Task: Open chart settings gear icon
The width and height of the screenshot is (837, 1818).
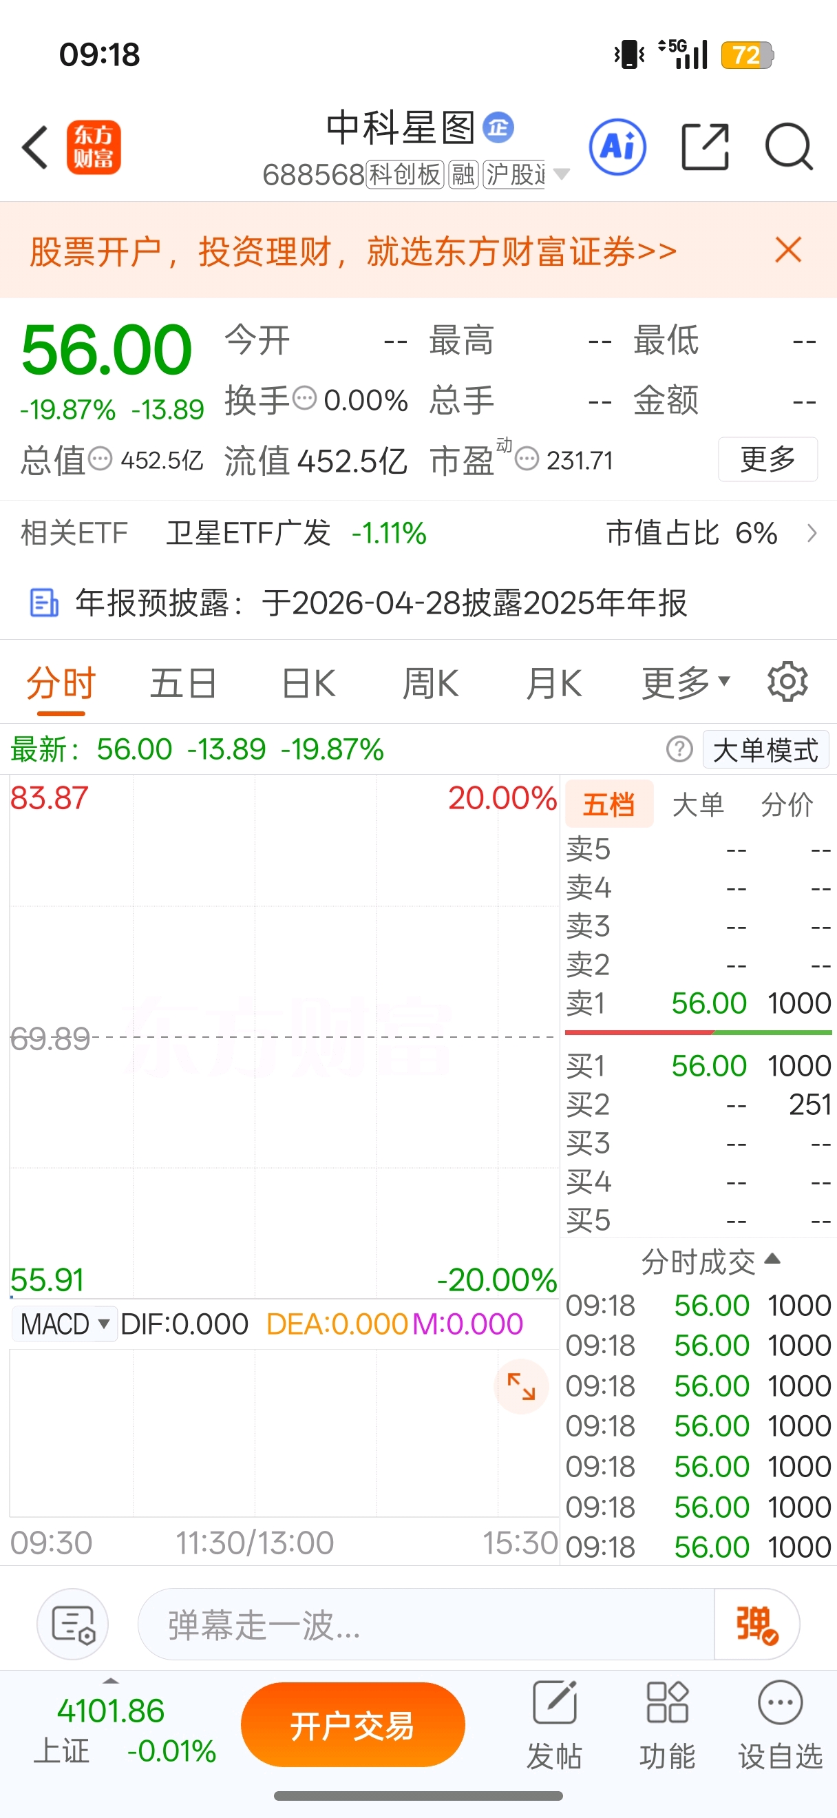Action: coord(787,682)
